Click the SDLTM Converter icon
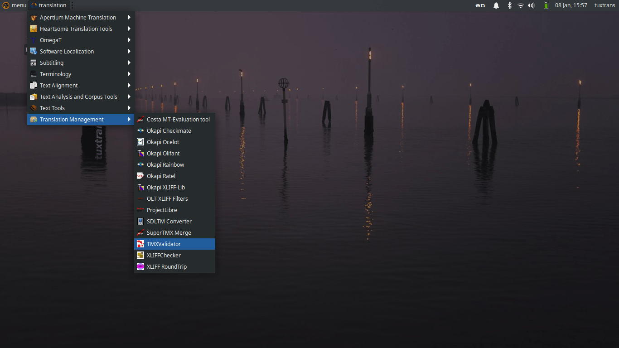619x348 pixels. click(140, 222)
